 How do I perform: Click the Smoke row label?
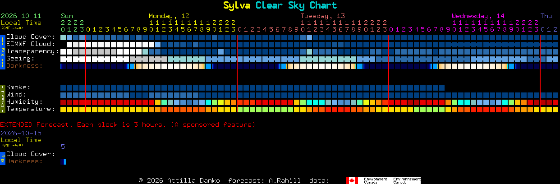coord(18,87)
